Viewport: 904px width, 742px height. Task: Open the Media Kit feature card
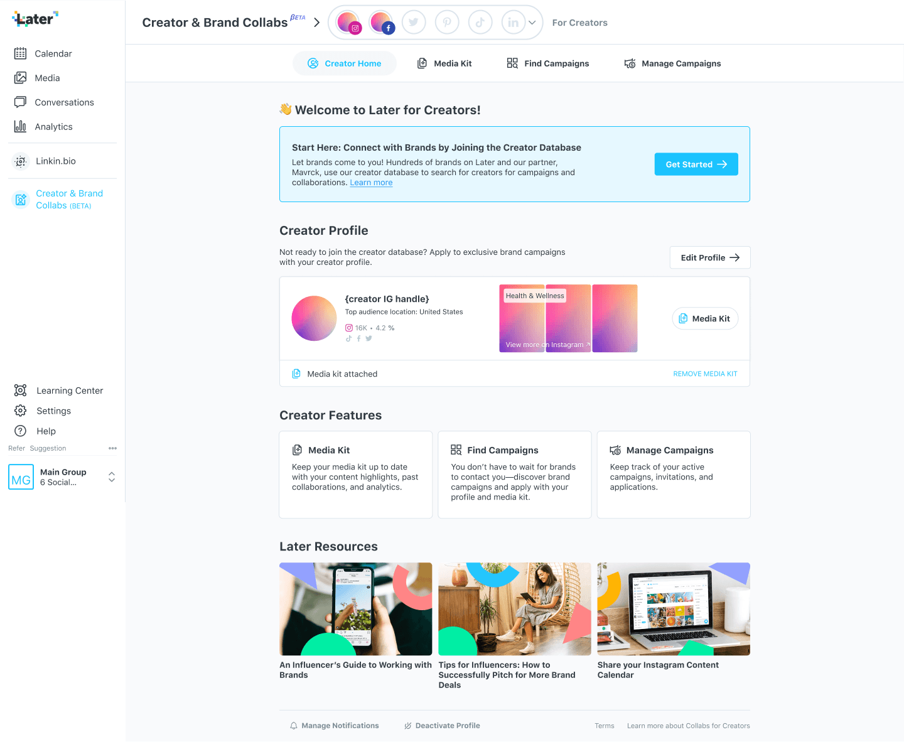click(x=356, y=475)
